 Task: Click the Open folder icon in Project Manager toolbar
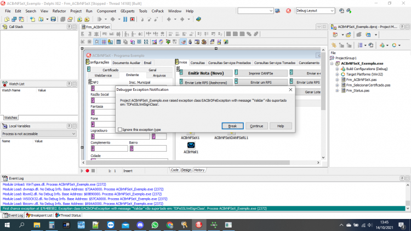click(349, 34)
